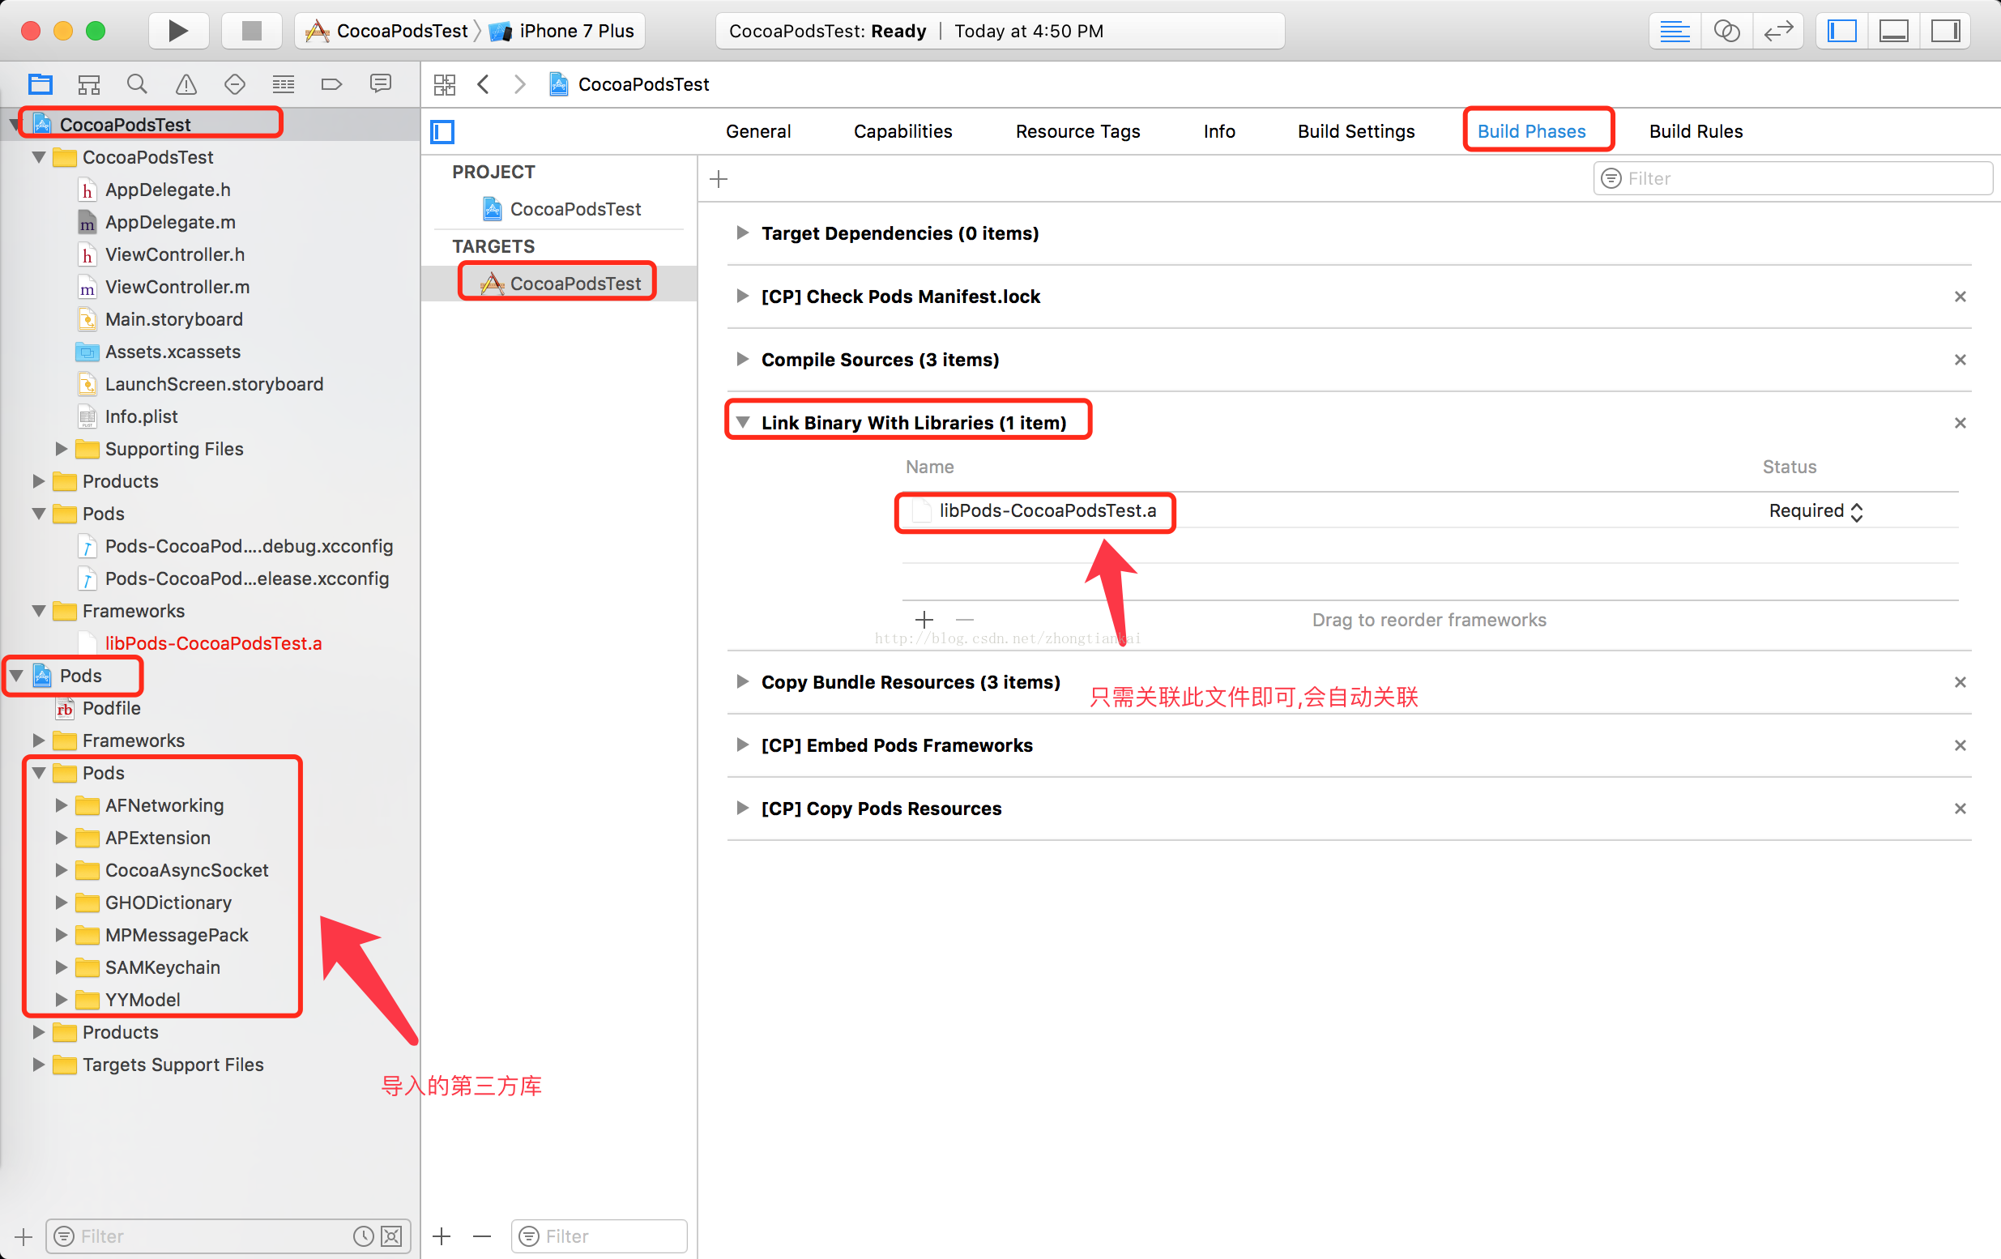Viewport: 2001px width, 1259px height.
Task: Expand Copy Bundle Resources section
Action: point(742,682)
